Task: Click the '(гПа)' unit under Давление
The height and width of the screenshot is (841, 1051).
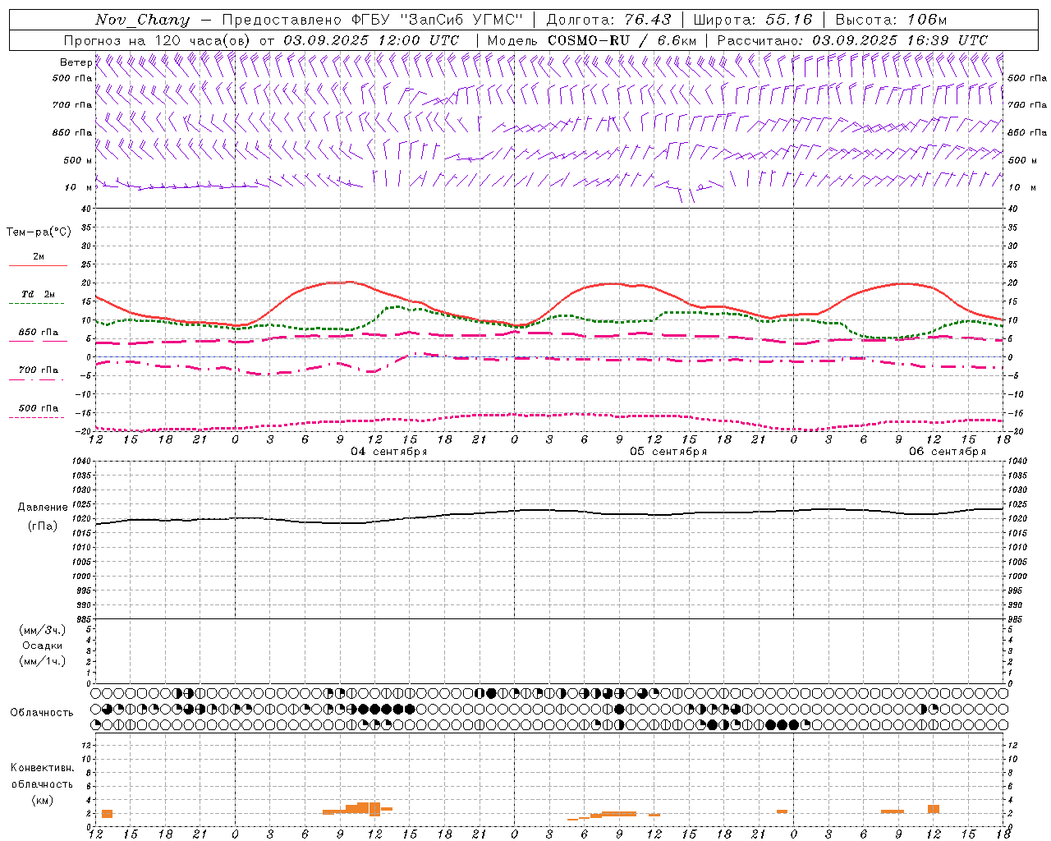Action: [x=43, y=526]
